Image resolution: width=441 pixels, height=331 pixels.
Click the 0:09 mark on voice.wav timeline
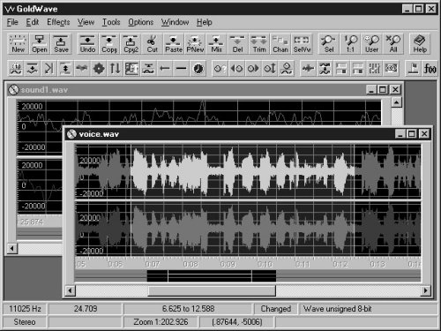coord(228,264)
